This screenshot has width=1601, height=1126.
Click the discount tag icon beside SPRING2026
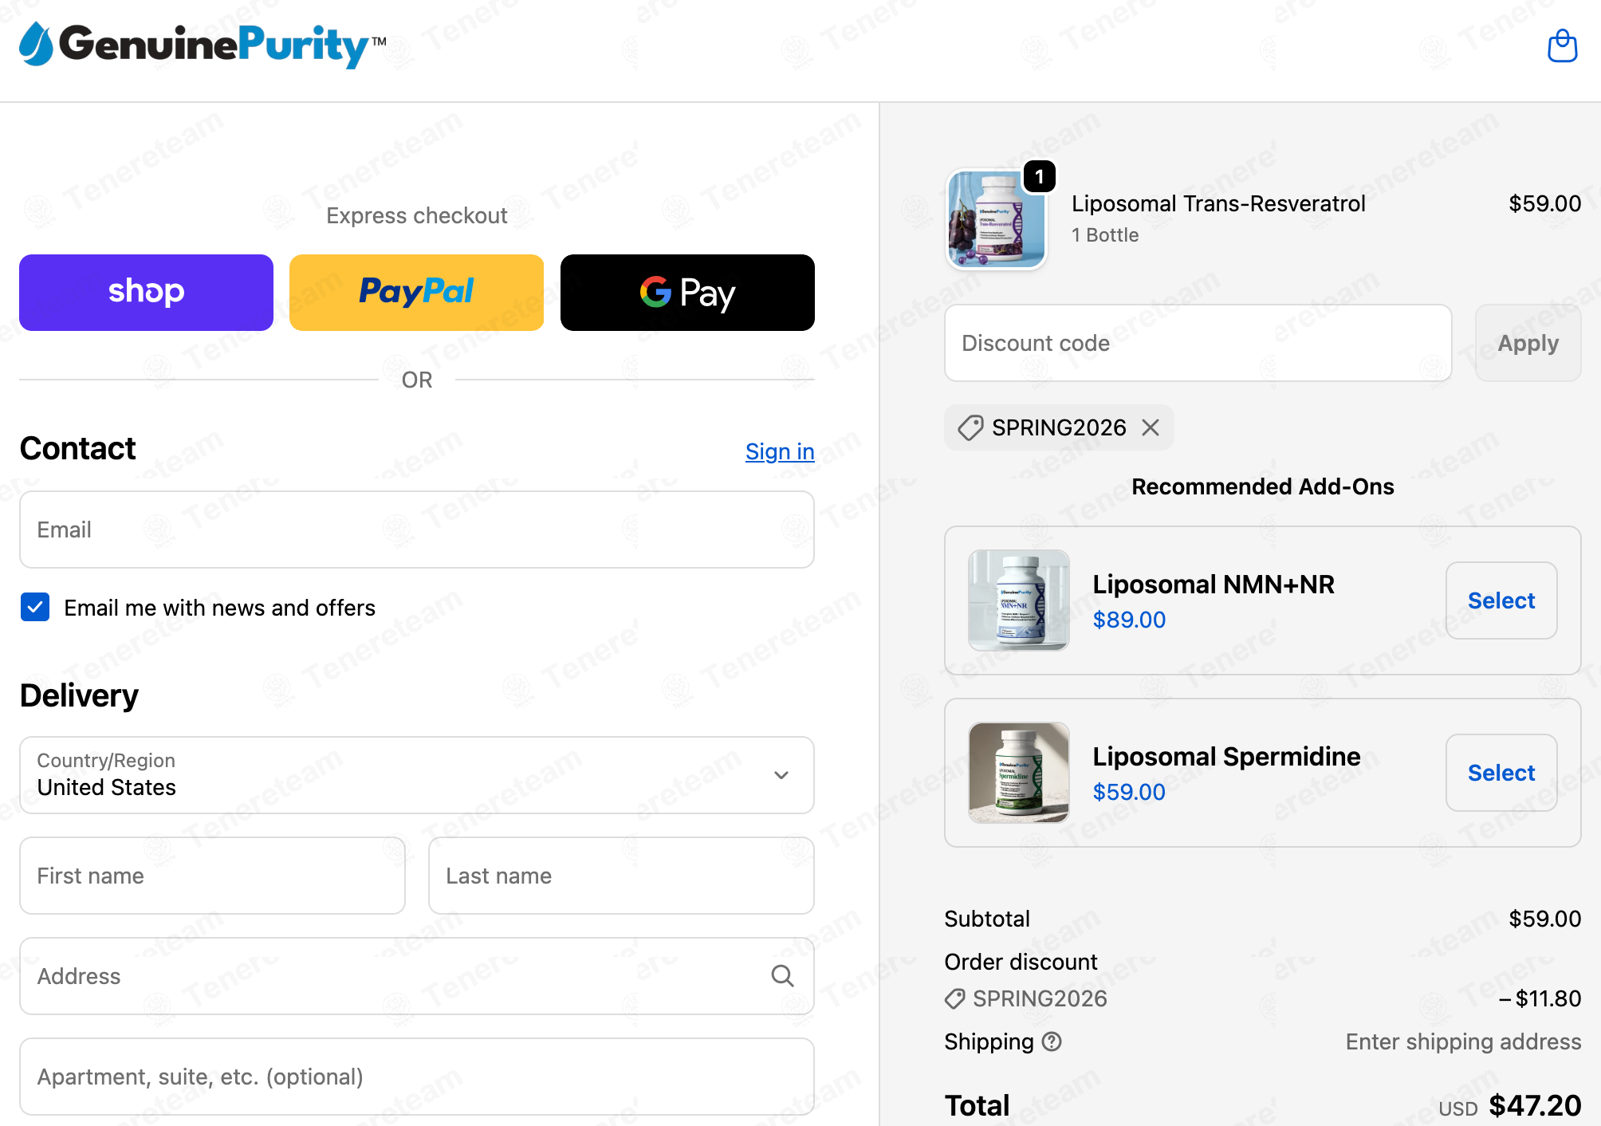tap(970, 428)
